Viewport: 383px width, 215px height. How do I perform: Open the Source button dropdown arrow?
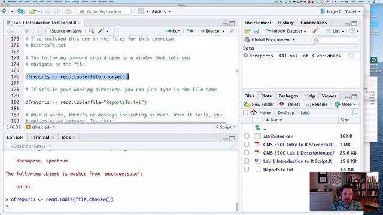coord(223,31)
